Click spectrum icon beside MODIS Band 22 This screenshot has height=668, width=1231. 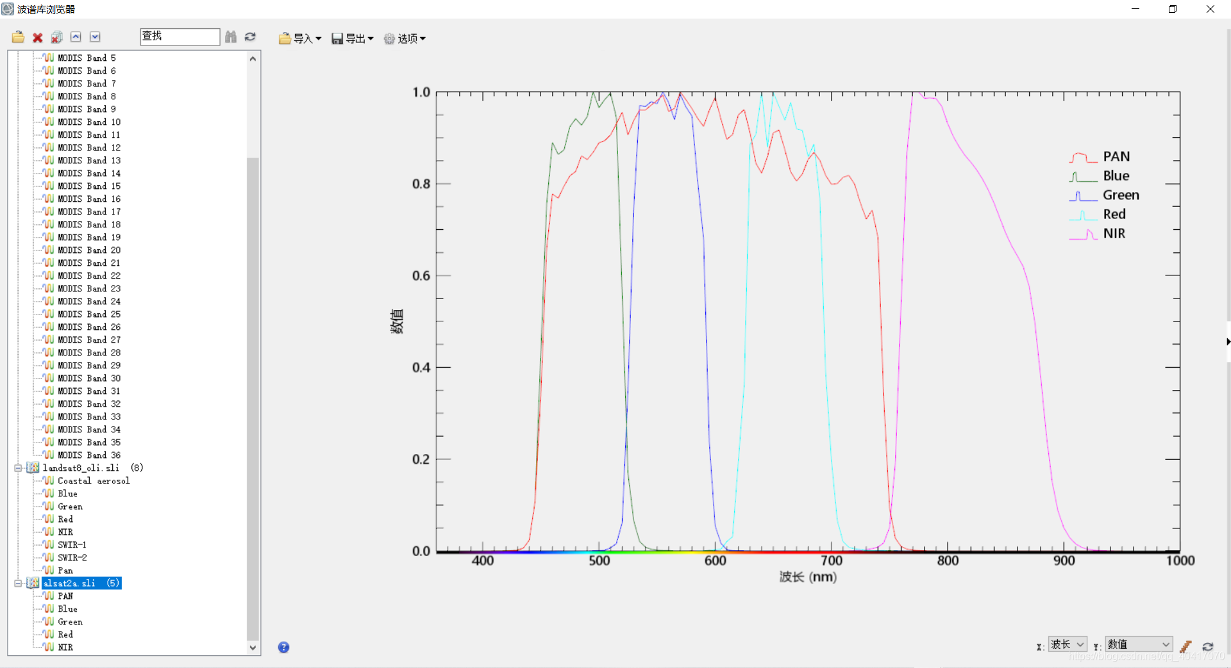click(x=49, y=275)
